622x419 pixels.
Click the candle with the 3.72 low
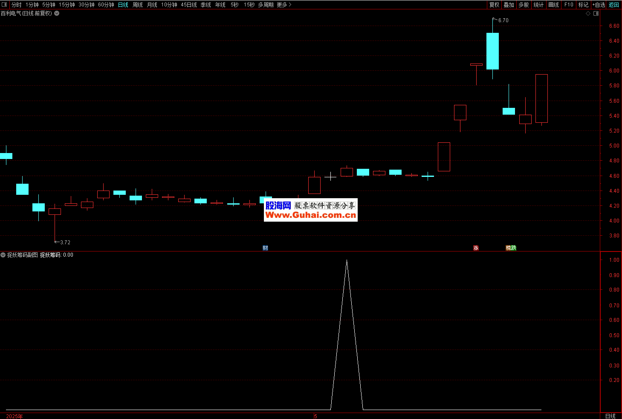click(55, 211)
